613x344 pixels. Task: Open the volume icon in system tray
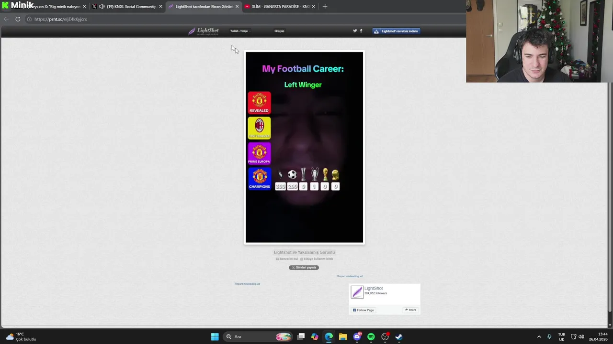[x=581, y=337]
